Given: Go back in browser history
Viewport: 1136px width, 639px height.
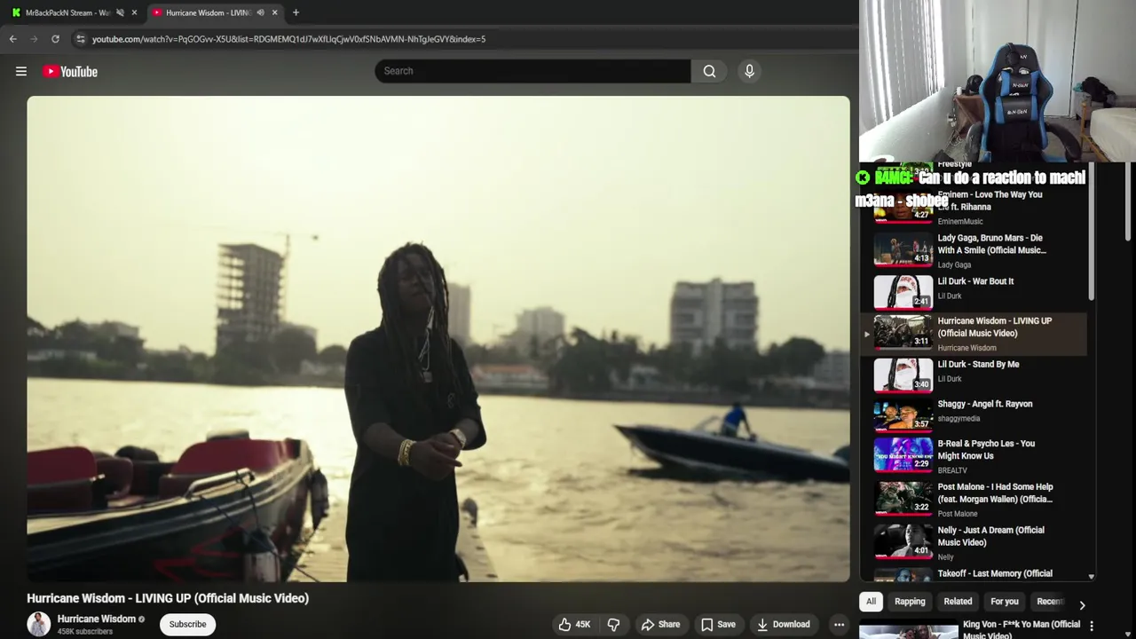Looking at the screenshot, I should point(12,39).
